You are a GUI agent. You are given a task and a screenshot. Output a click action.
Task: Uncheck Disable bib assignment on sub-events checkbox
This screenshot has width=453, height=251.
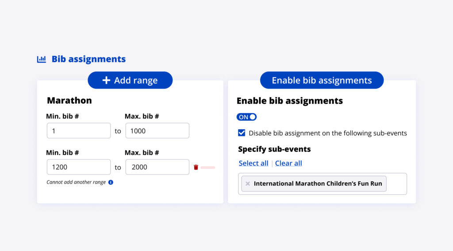242,133
